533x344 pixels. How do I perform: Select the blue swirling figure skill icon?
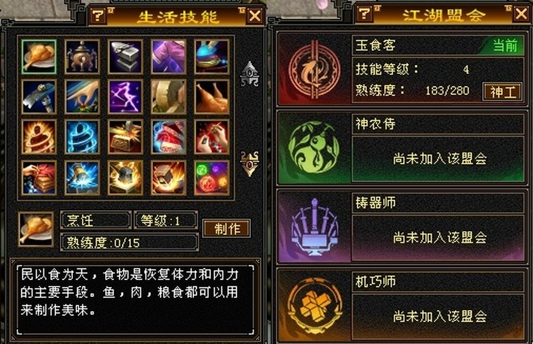coord(82,137)
